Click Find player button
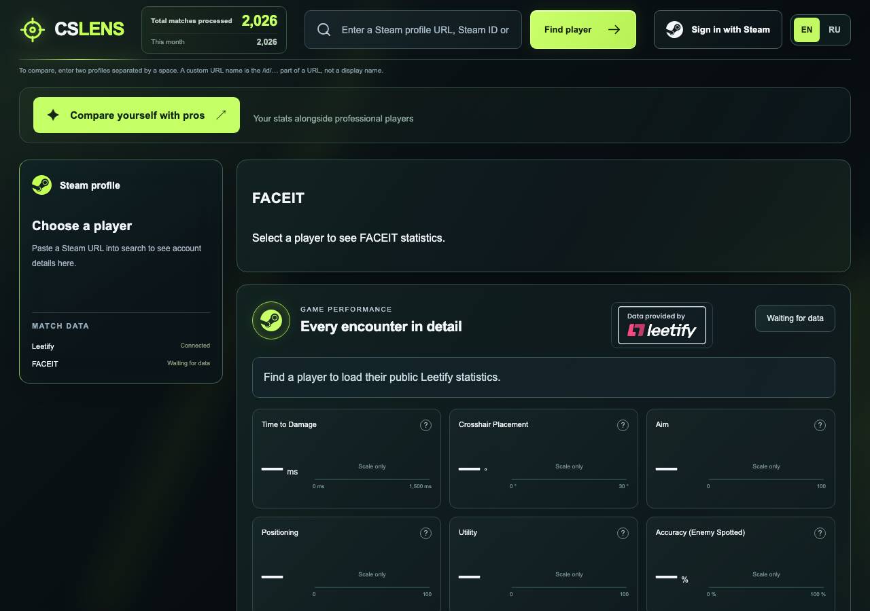870x611 pixels. tap(583, 30)
